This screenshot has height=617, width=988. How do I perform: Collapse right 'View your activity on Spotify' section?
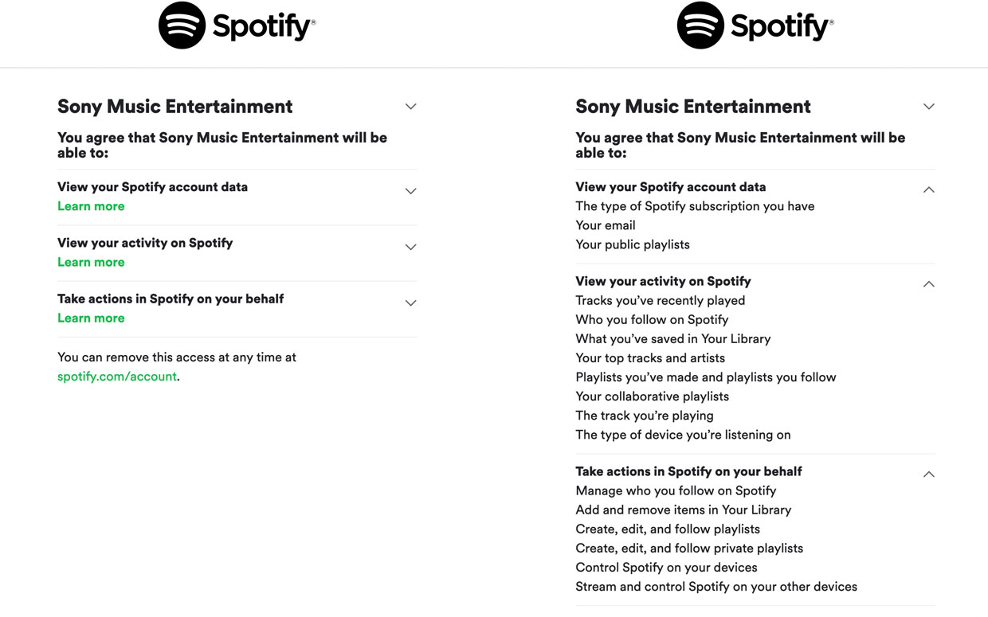coord(928,283)
